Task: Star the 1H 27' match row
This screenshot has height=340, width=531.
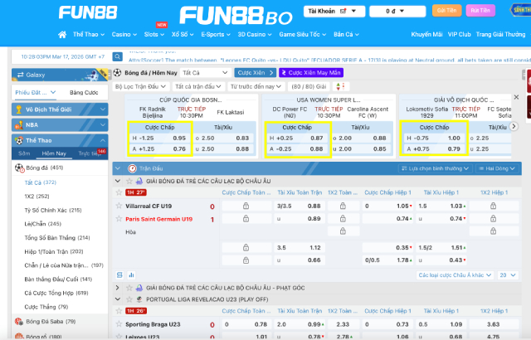Action: (119, 192)
